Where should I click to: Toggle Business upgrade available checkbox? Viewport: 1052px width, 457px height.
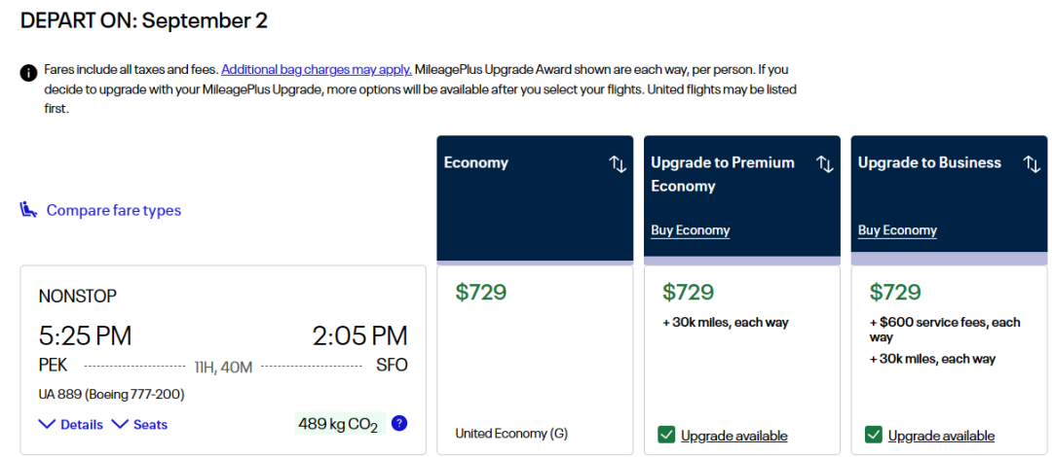click(874, 435)
